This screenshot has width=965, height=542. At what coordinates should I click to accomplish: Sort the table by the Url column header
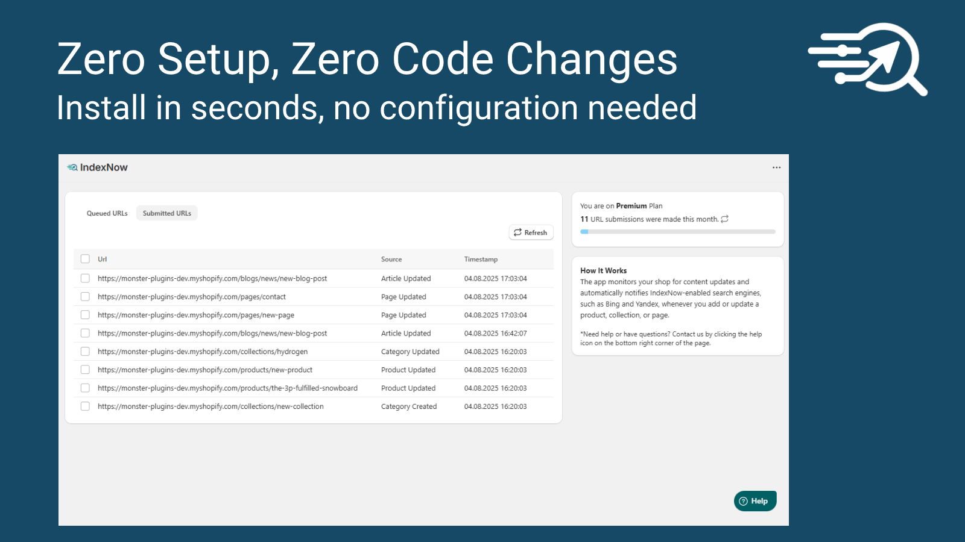click(x=101, y=258)
